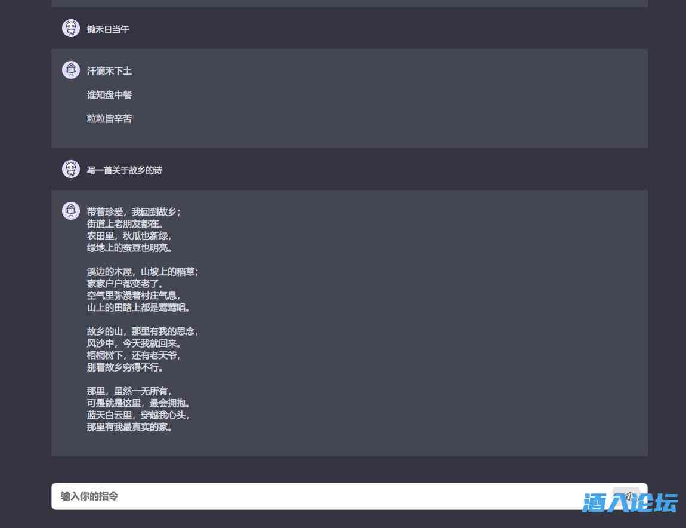Image resolution: width=686 pixels, height=528 pixels.
Task: Click the bot avatar beside the hometown poem
Action: pos(71,211)
